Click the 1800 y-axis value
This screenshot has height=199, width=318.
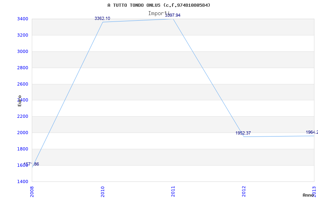pyautogui.click(x=23, y=149)
